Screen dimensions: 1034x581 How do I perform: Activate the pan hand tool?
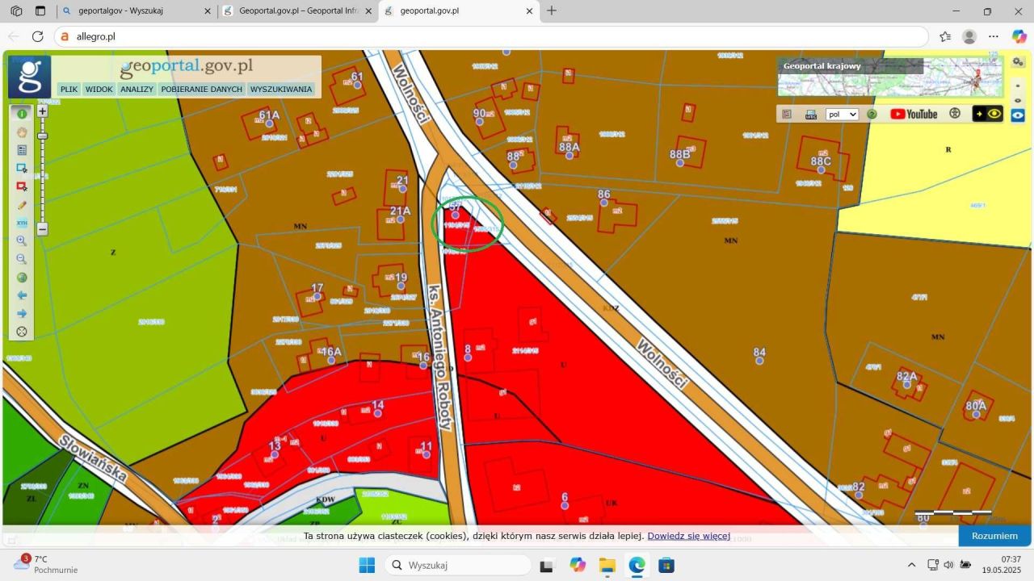[x=22, y=132]
